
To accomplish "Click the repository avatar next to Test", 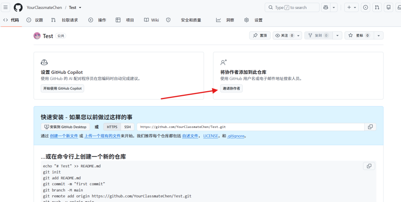I will point(37,36).
